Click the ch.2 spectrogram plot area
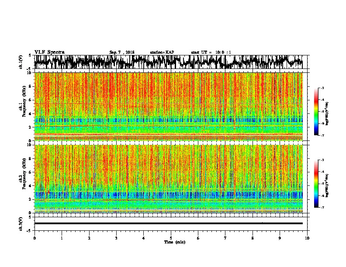 [169, 179]
